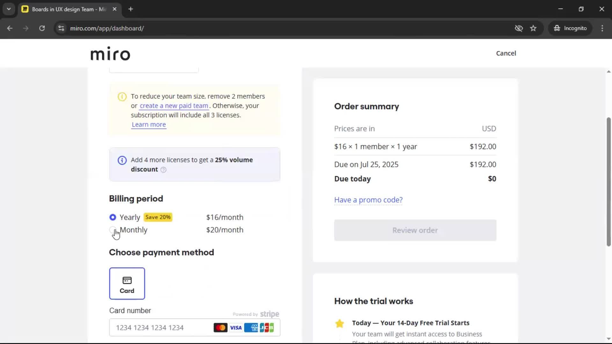
Task: Click the Incognito mode badge
Action: (x=570, y=28)
